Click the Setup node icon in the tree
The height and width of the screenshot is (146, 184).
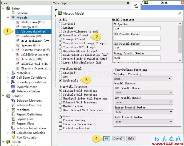tap(8, 8)
